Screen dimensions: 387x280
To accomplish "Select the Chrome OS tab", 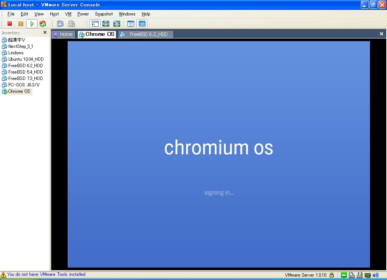I will tap(97, 34).
